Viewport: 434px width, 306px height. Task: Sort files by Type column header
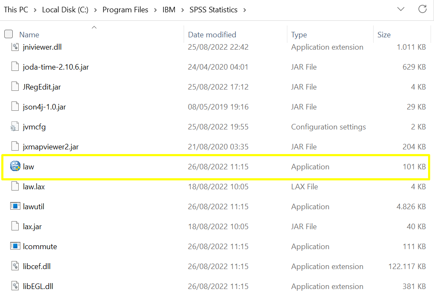click(299, 35)
